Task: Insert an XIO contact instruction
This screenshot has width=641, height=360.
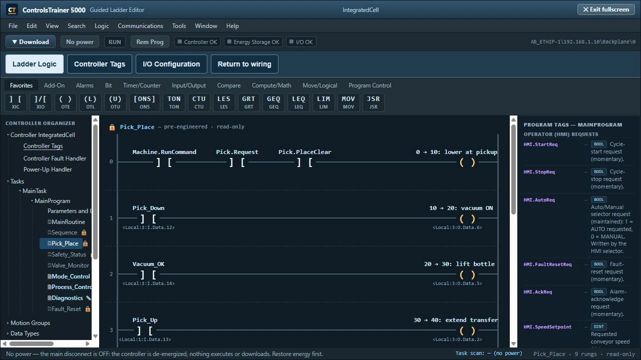Action: coord(41,102)
